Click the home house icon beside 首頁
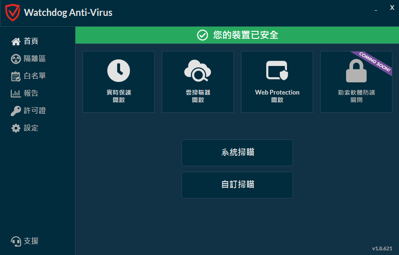 (16, 41)
